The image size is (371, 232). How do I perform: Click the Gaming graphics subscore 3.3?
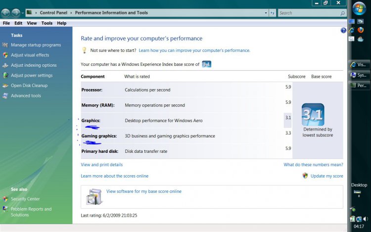288,133
